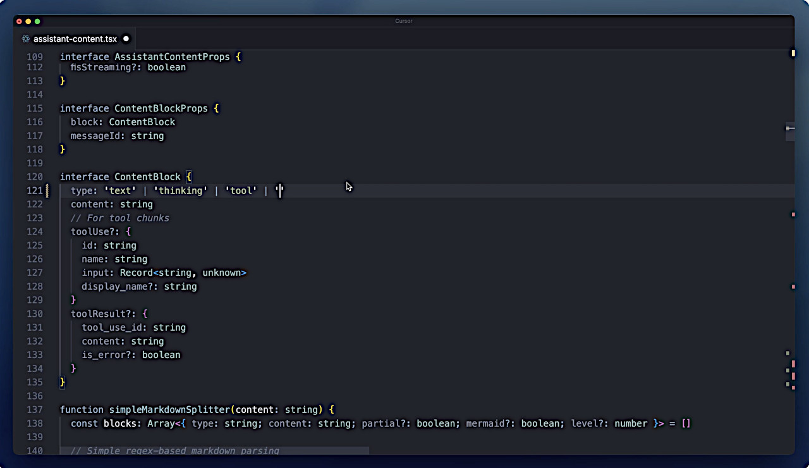The height and width of the screenshot is (468, 809).
Task: Click the yellow marker at top of scrollbar
Action: (x=793, y=53)
